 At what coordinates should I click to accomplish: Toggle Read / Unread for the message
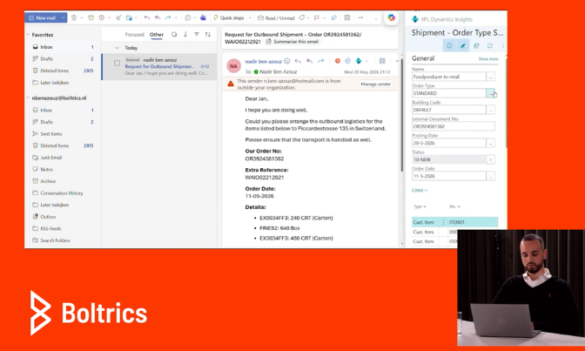[276, 17]
